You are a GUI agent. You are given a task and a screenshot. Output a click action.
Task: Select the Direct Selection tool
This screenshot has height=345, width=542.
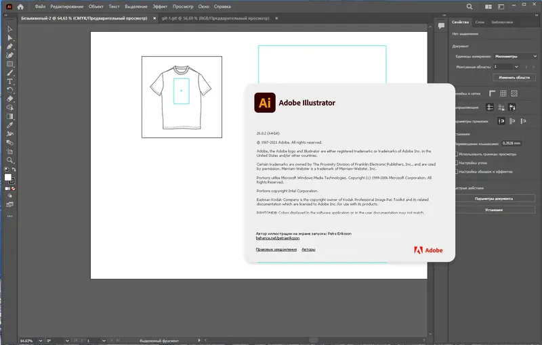9,38
